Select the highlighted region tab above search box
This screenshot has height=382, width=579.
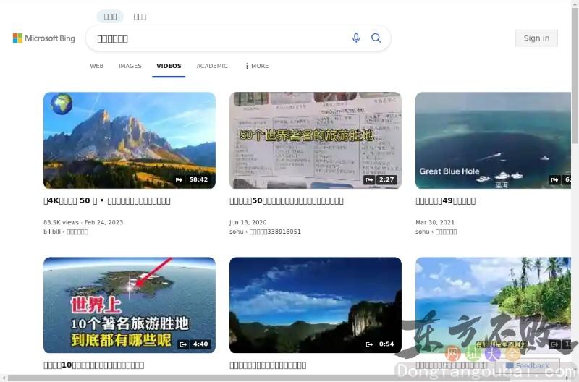(x=110, y=17)
